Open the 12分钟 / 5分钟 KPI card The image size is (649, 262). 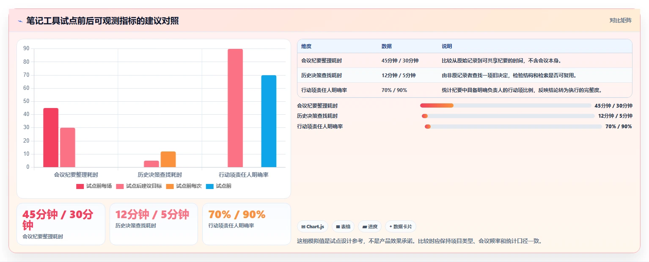154,224
